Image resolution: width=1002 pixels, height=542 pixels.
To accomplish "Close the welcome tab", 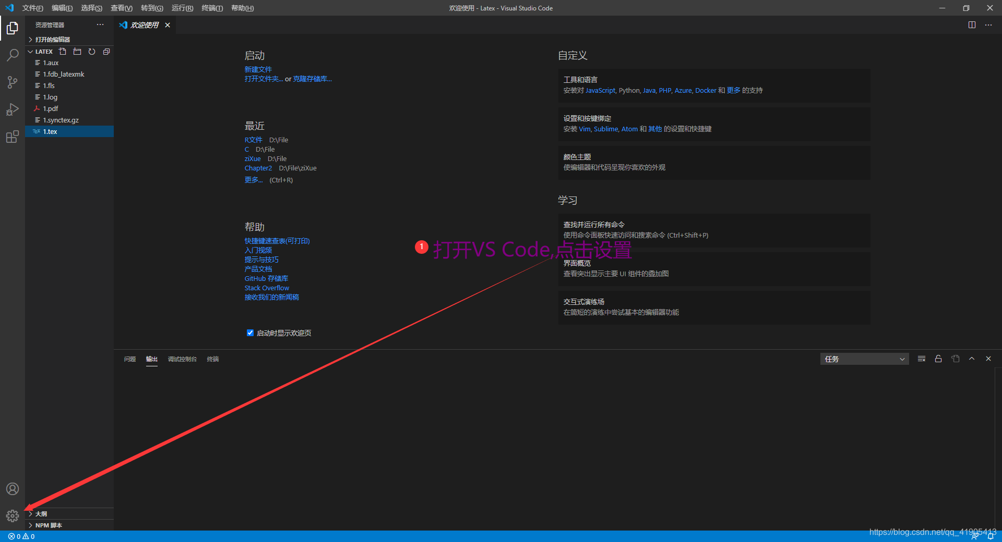I will [168, 25].
